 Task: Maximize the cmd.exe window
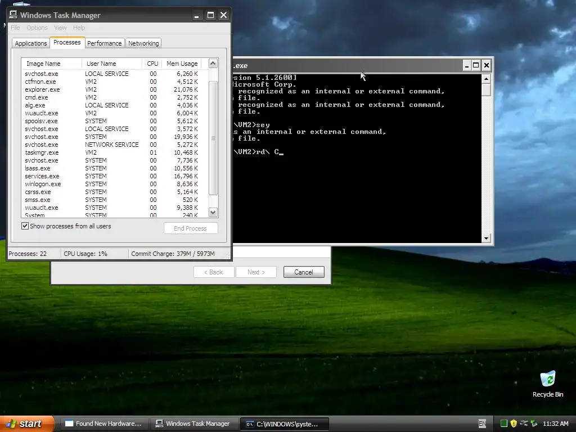click(476, 65)
